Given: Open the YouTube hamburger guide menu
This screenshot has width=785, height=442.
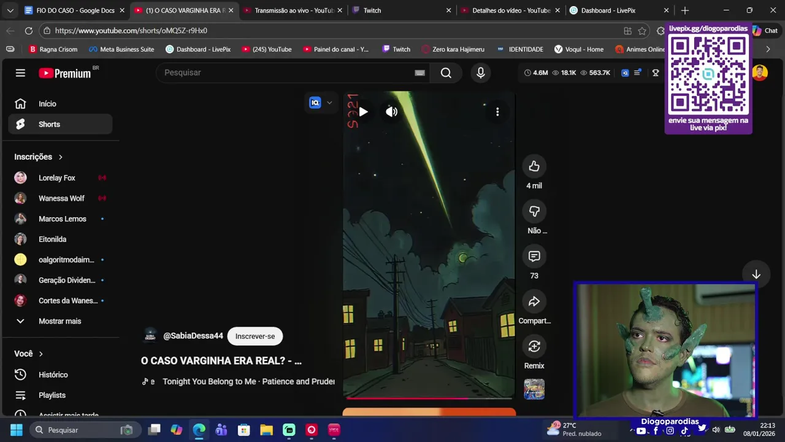Looking at the screenshot, I should (x=20, y=73).
